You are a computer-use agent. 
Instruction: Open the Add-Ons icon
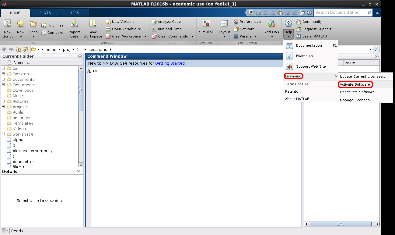(x=271, y=24)
